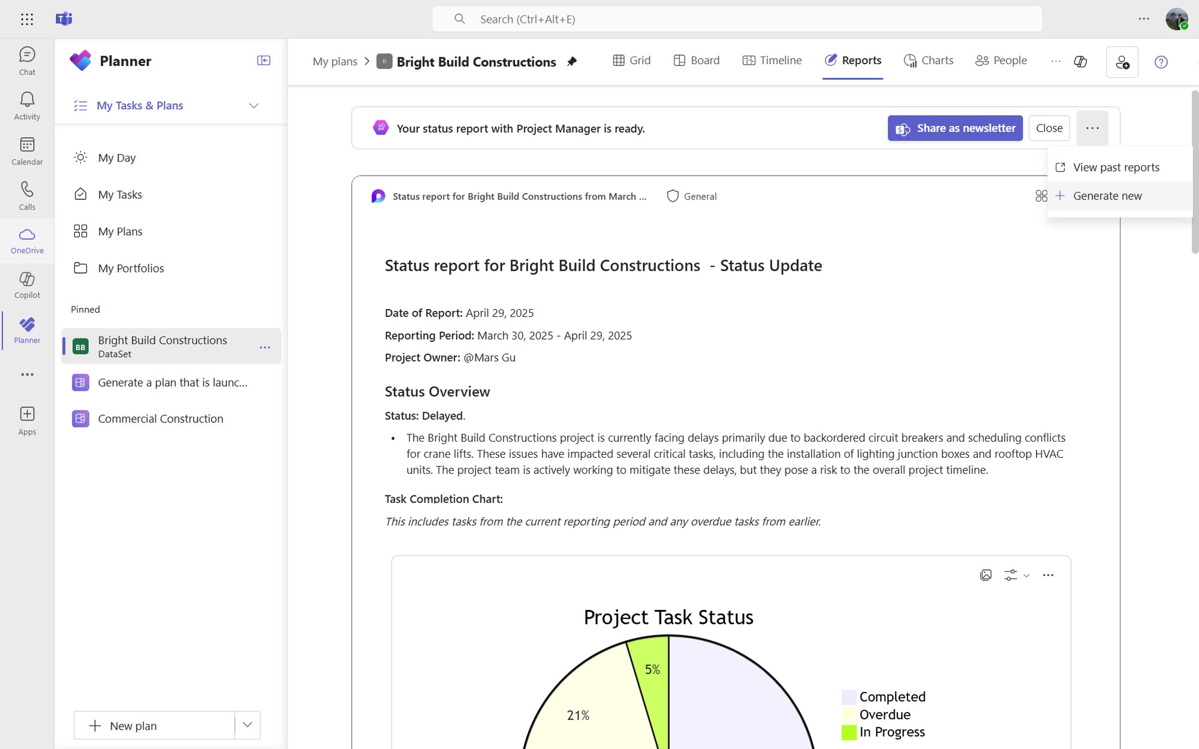Switch to the Board tab

point(697,60)
